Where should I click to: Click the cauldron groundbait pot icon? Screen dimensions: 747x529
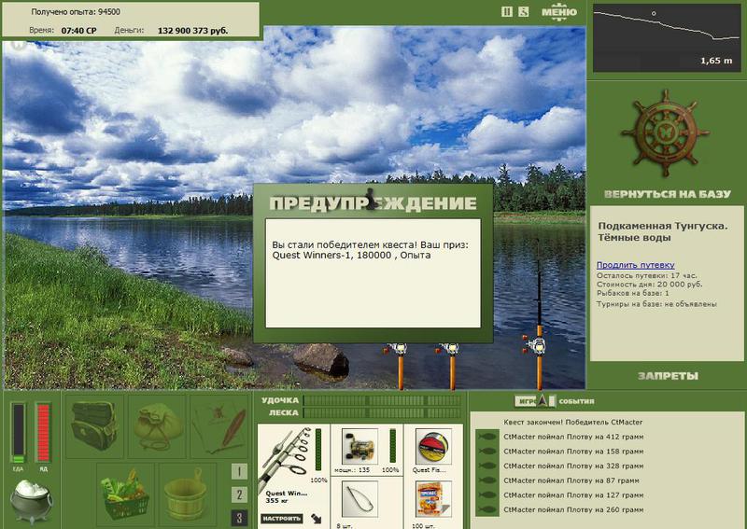point(32,501)
